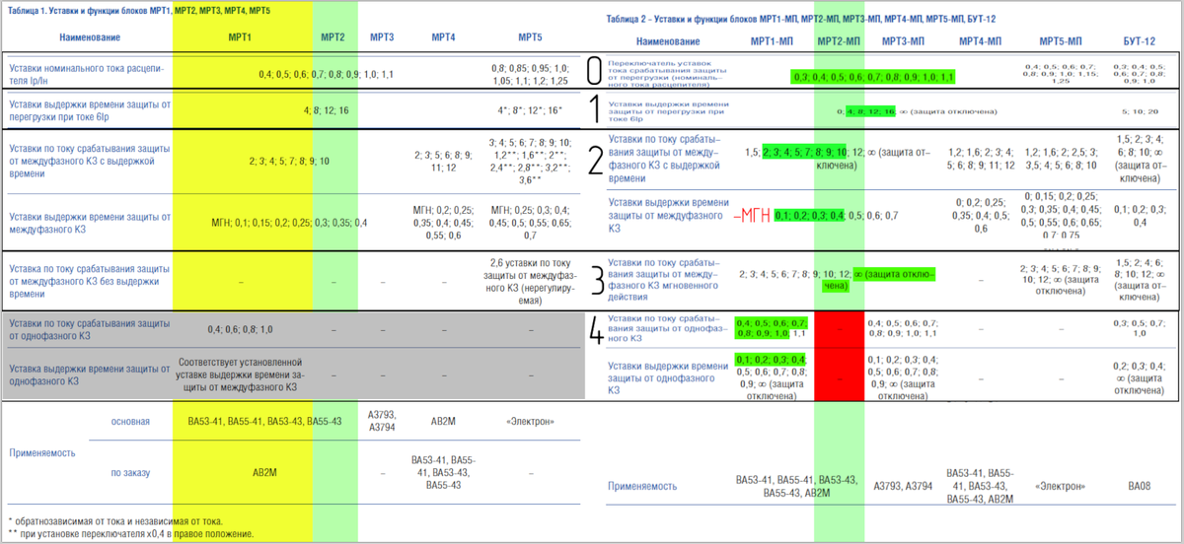Click 'Применяемость' label in Table 1

[x=41, y=455]
